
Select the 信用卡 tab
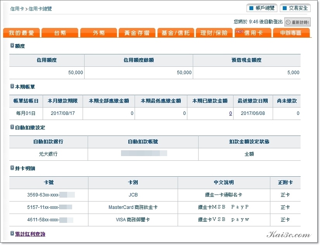point(253,33)
